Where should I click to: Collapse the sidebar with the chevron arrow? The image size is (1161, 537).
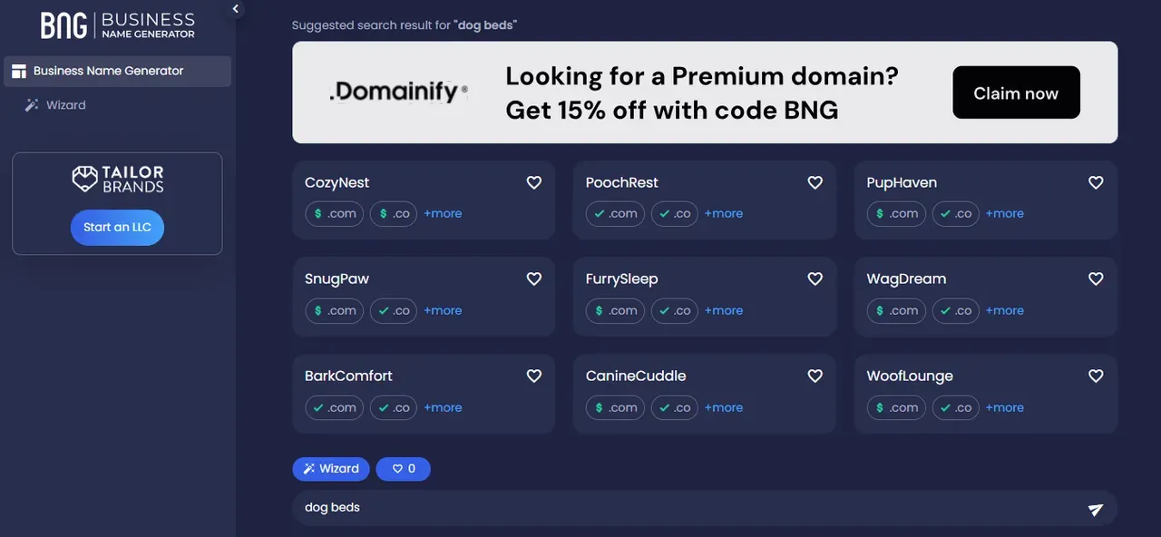(x=236, y=9)
